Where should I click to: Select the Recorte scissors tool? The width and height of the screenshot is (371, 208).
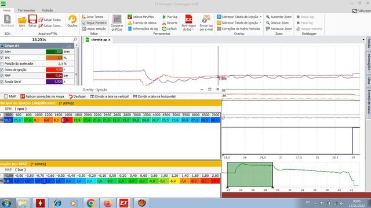(170, 23)
